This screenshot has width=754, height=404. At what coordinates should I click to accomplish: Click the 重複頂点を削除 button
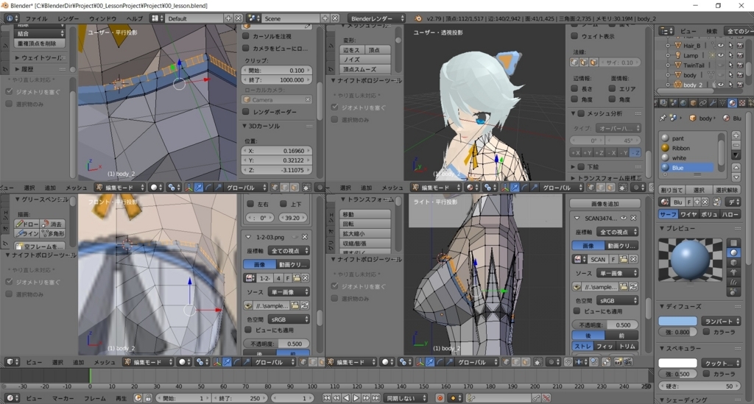click(x=38, y=43)
